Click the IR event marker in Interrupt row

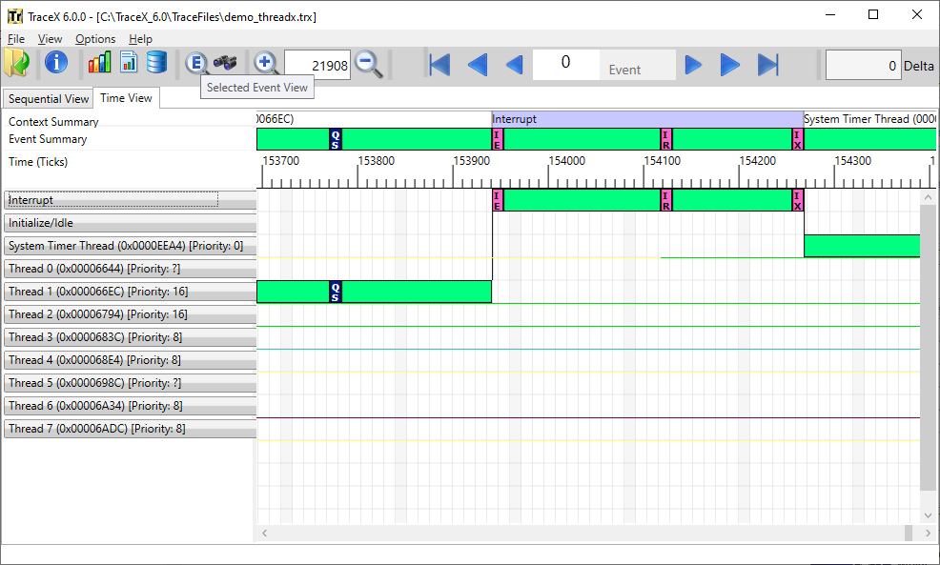666,200
